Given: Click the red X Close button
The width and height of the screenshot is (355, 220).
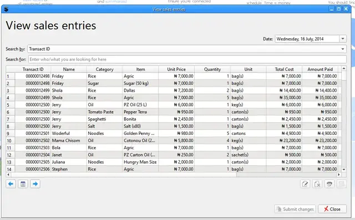Looking at the screenshot, I should point(332,209).
